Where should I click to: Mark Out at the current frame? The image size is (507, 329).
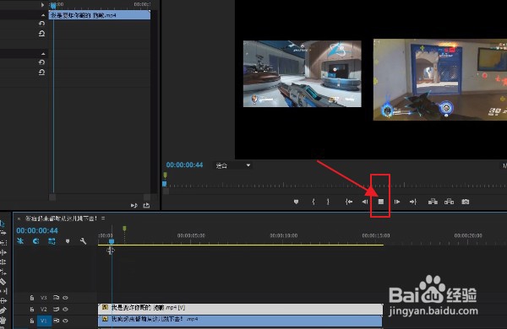[x=328, y=202]
